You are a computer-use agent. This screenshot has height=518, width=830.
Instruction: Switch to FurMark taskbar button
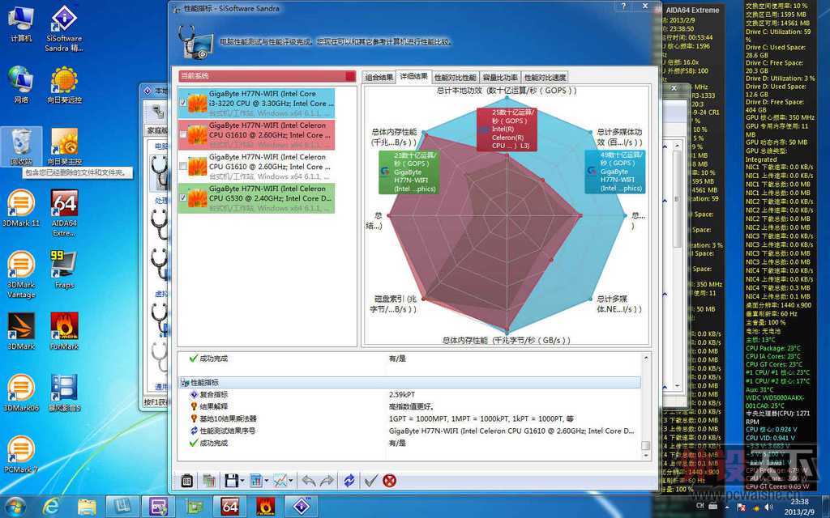pos(265,507)
